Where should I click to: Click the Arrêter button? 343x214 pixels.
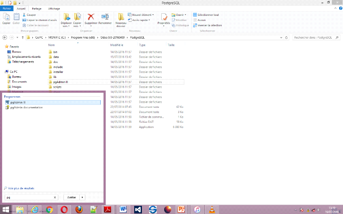tap(72, 197)
